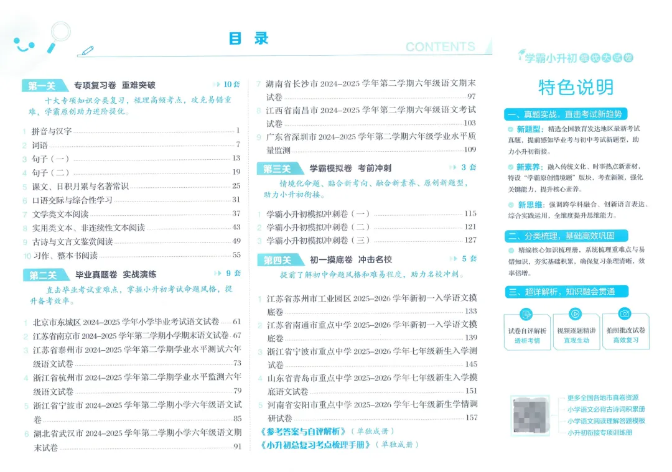
Task: Click the 拼音与汉字 entry
Action: (x=131, y=131)
